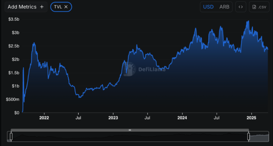
Task: Switch denomination to ARB
Action: click(x=224, y=7)
